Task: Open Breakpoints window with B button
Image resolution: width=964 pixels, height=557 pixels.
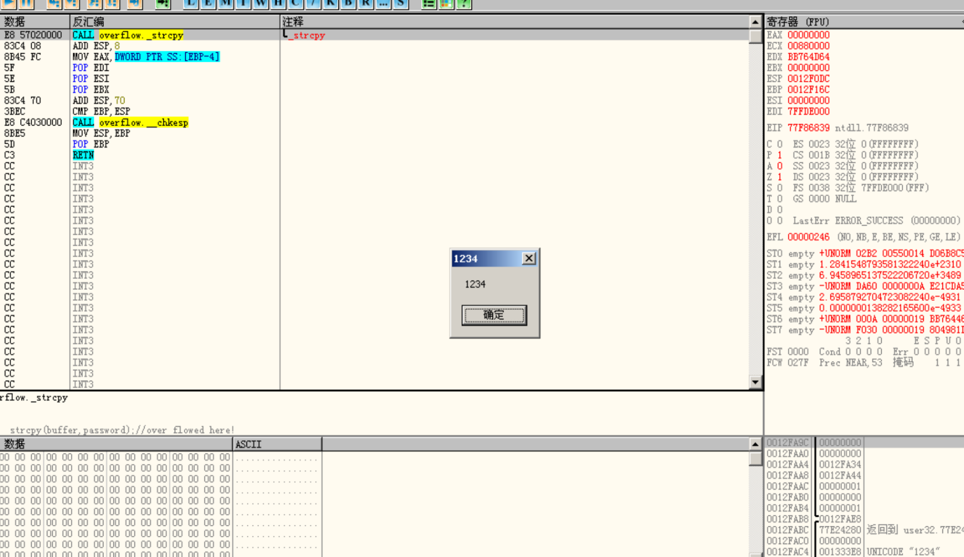Action: point(348,3)
